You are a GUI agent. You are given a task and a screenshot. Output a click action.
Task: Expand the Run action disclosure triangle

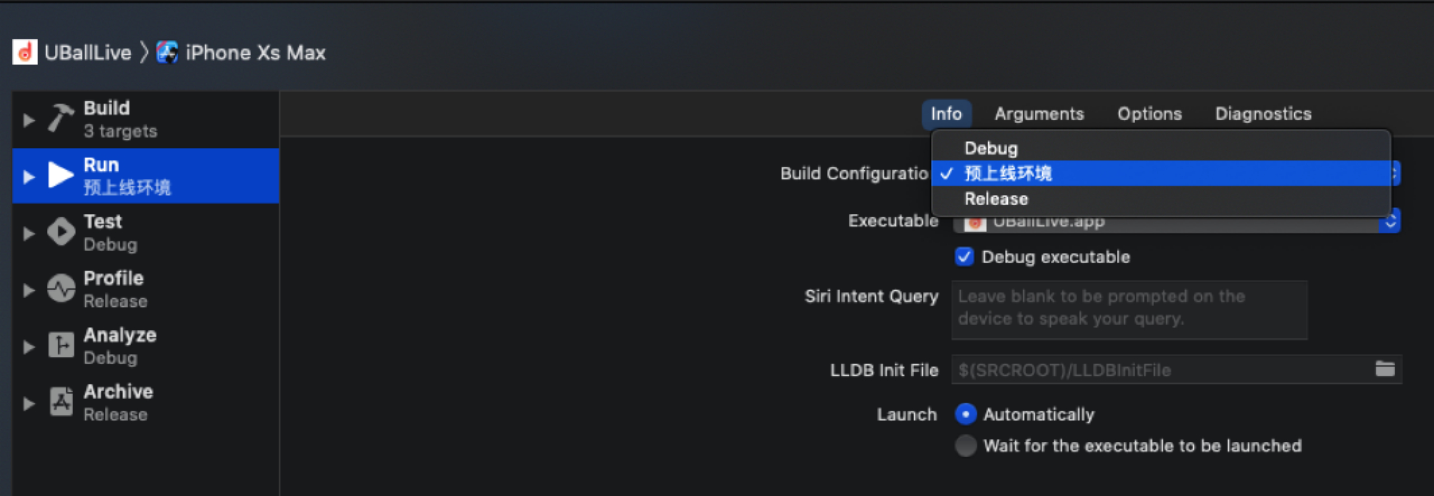pyautogui.click(x=28, y=176)
